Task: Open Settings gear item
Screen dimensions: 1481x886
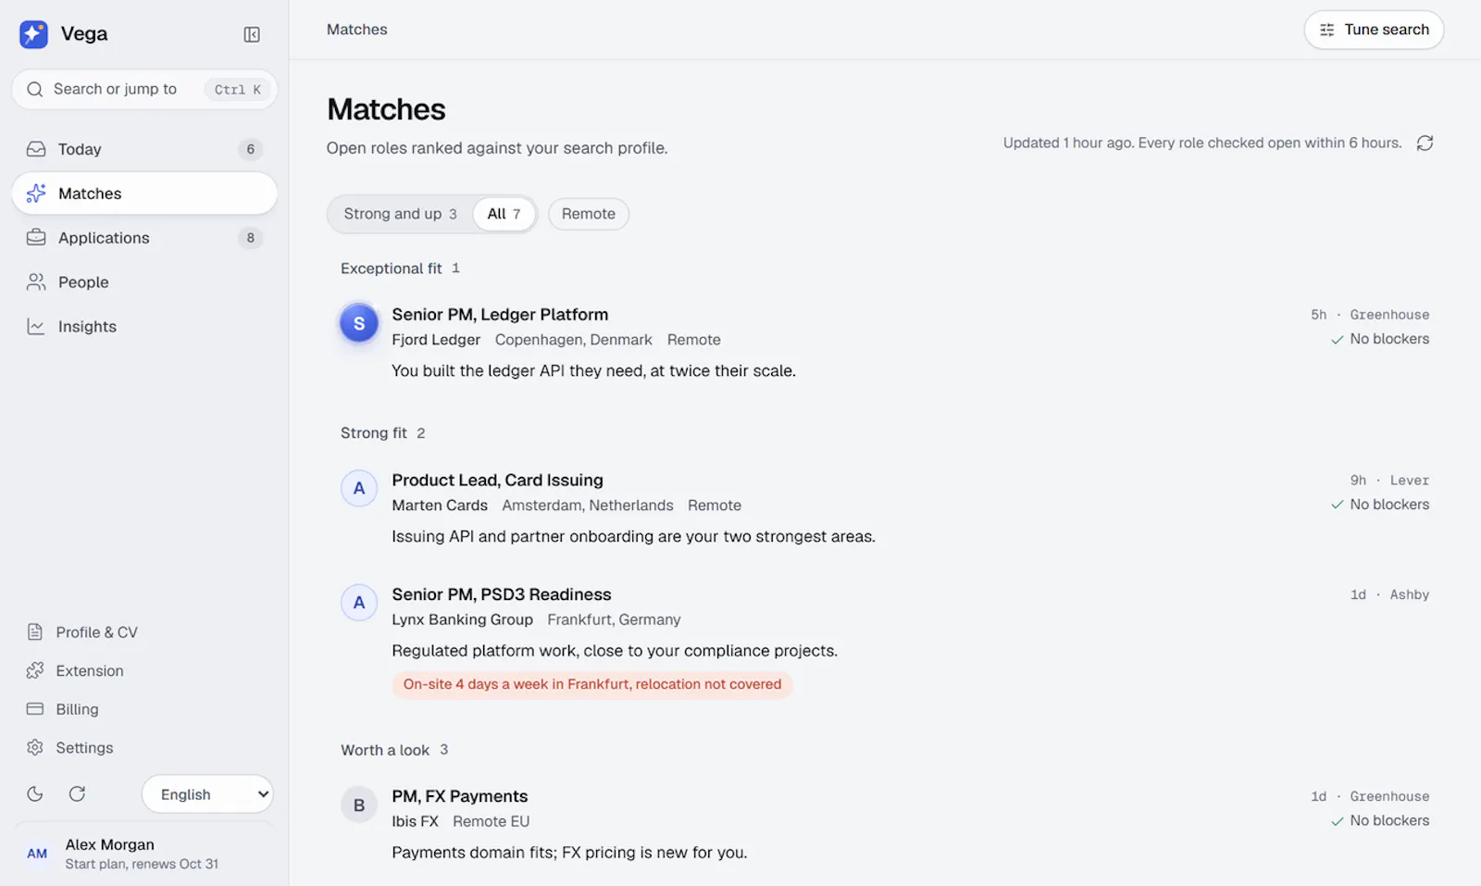Action: click(144, 747)
